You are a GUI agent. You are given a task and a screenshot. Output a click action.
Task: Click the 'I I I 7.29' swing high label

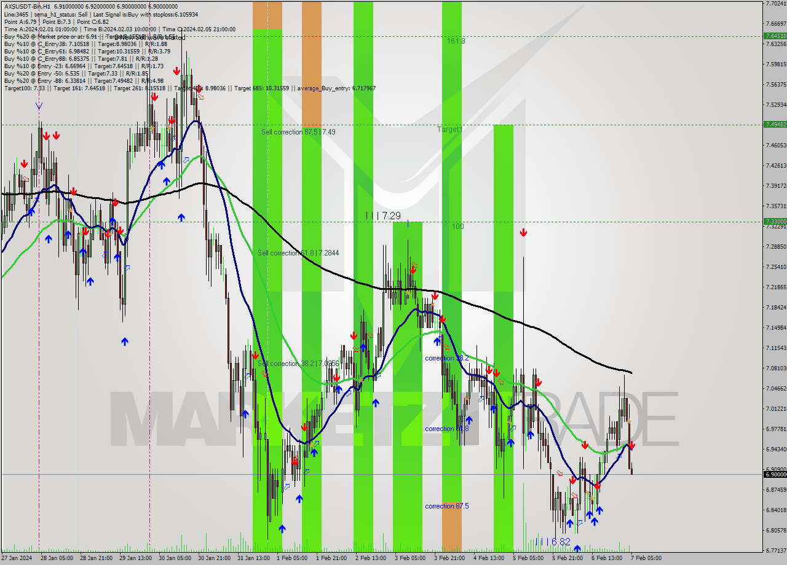tap(384, 216)
